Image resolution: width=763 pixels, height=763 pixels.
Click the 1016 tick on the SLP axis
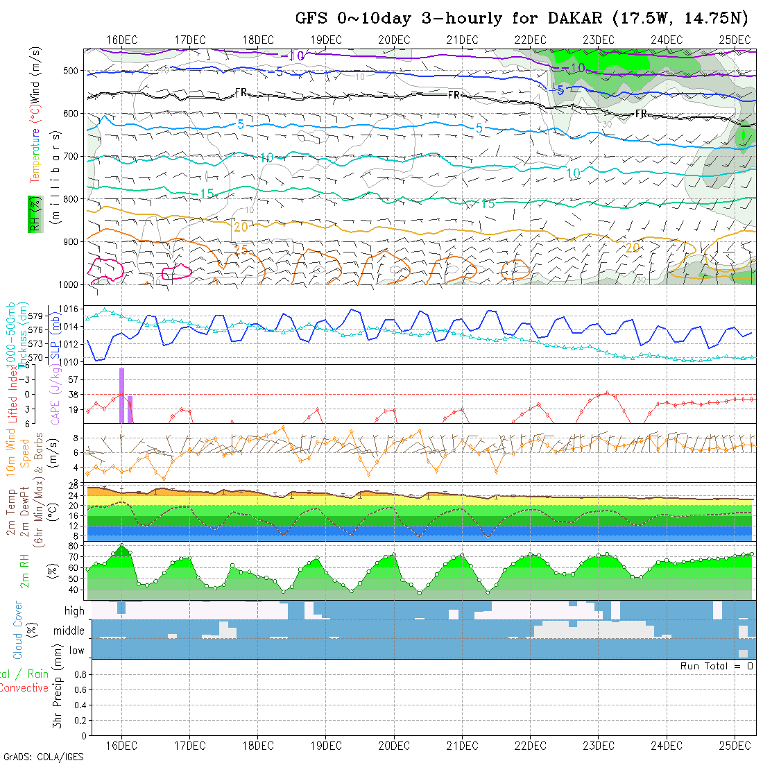pyautogui.click(x=69, y=308)
